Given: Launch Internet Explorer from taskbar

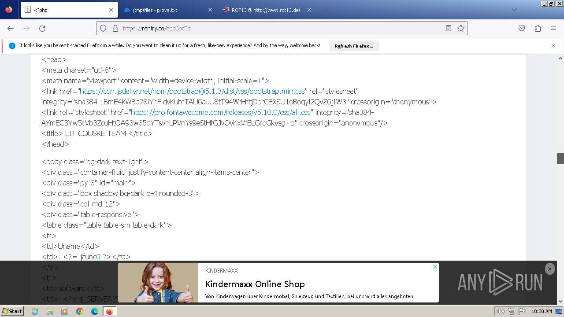Looking at the screenshot, I should point(35,311).
